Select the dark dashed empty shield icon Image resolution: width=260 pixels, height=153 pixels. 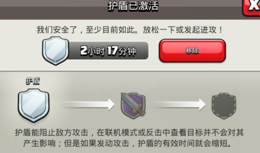pyautogui.click(x=224, y=106)
